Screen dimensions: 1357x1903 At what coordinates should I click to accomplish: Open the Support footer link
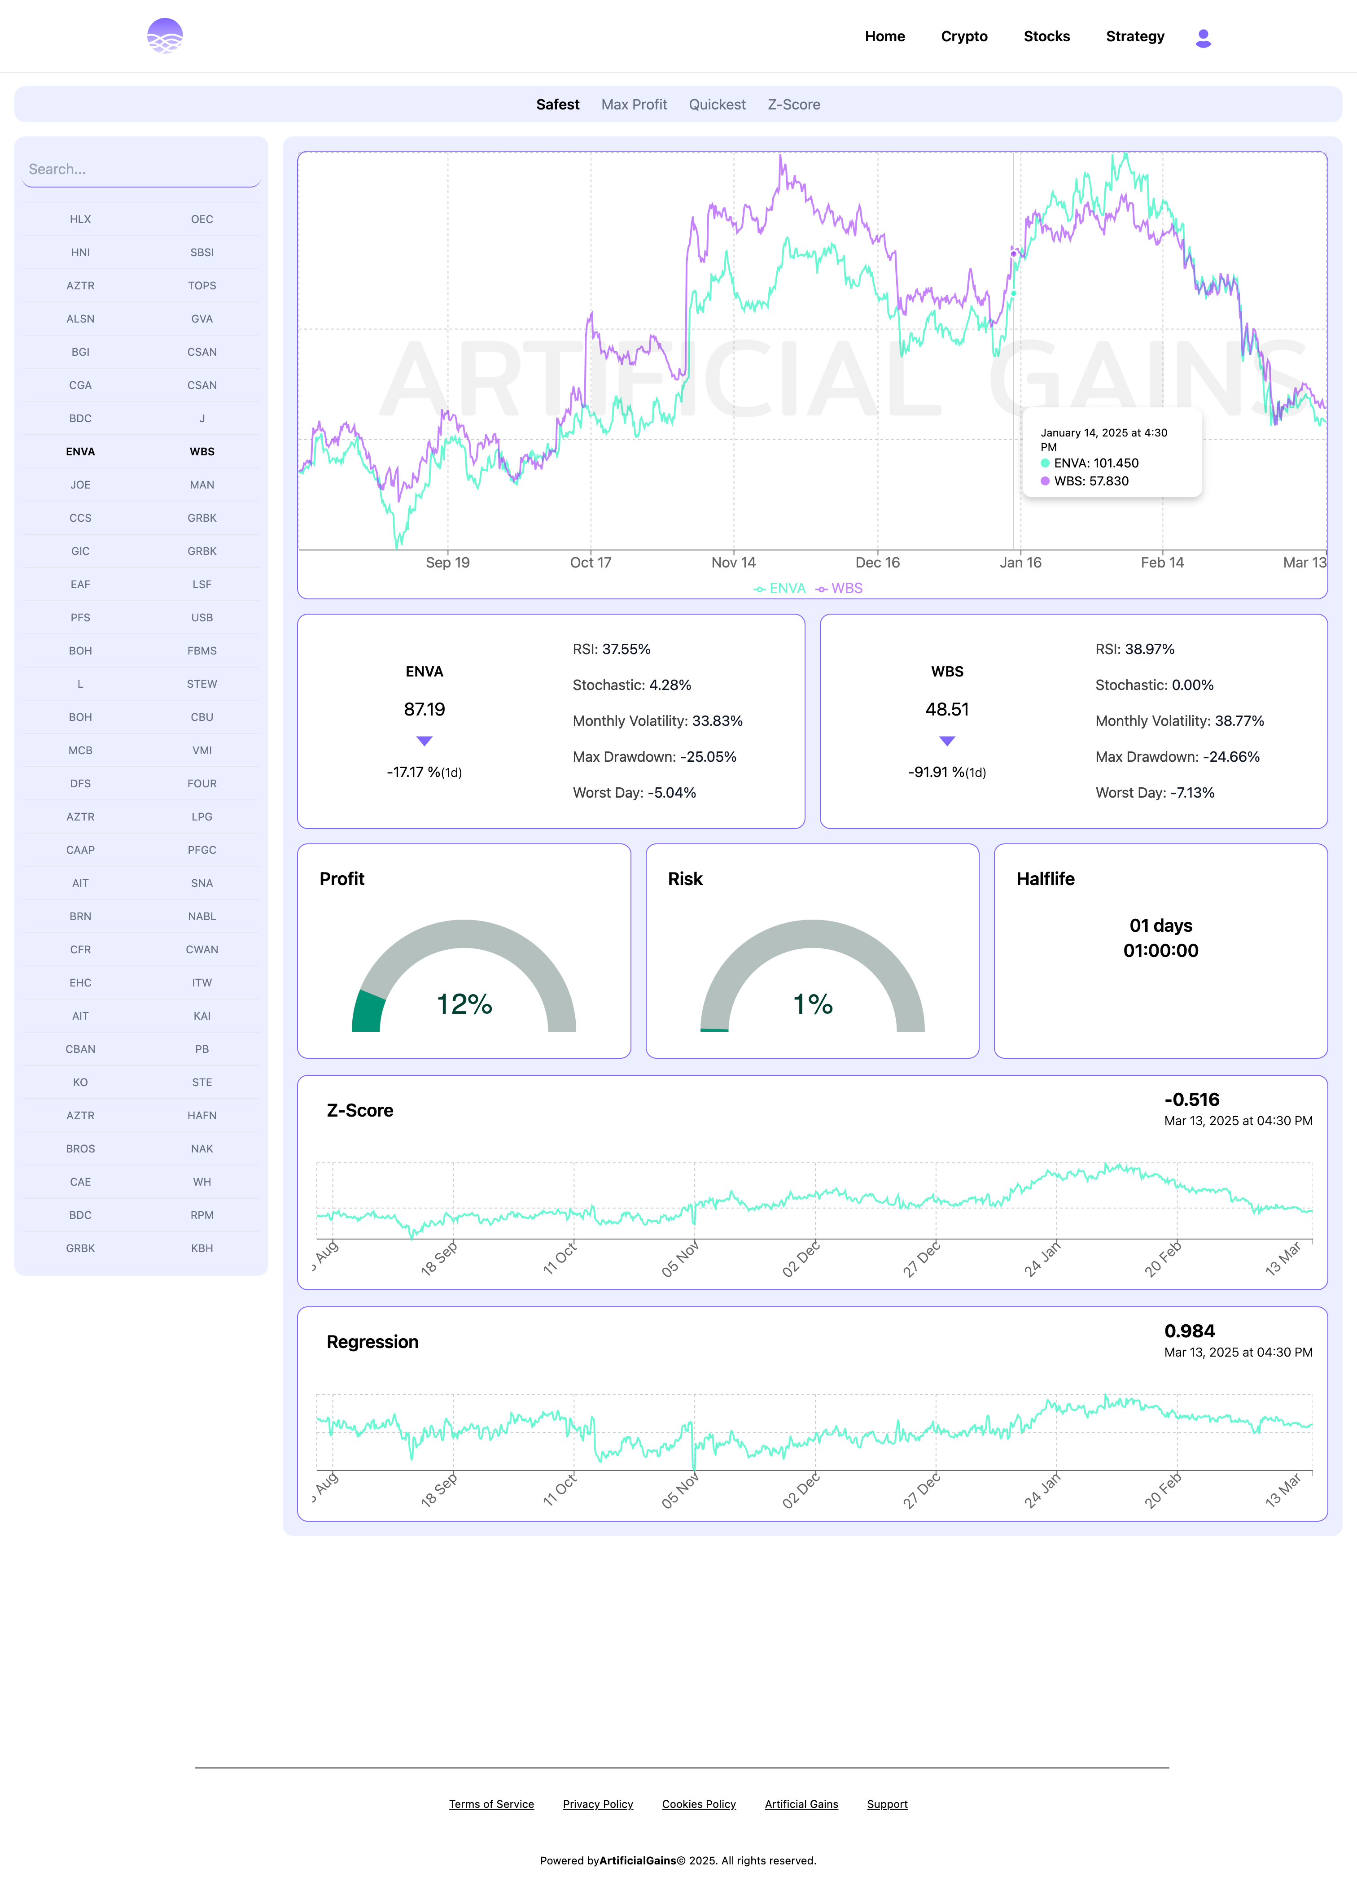888,1804
